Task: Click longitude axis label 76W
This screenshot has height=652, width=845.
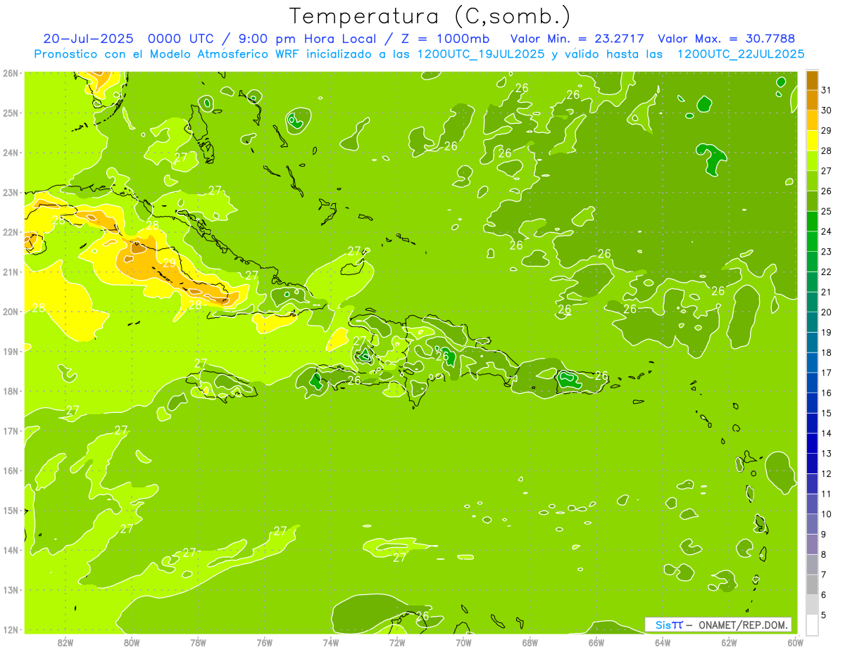Action: [264, 643]
